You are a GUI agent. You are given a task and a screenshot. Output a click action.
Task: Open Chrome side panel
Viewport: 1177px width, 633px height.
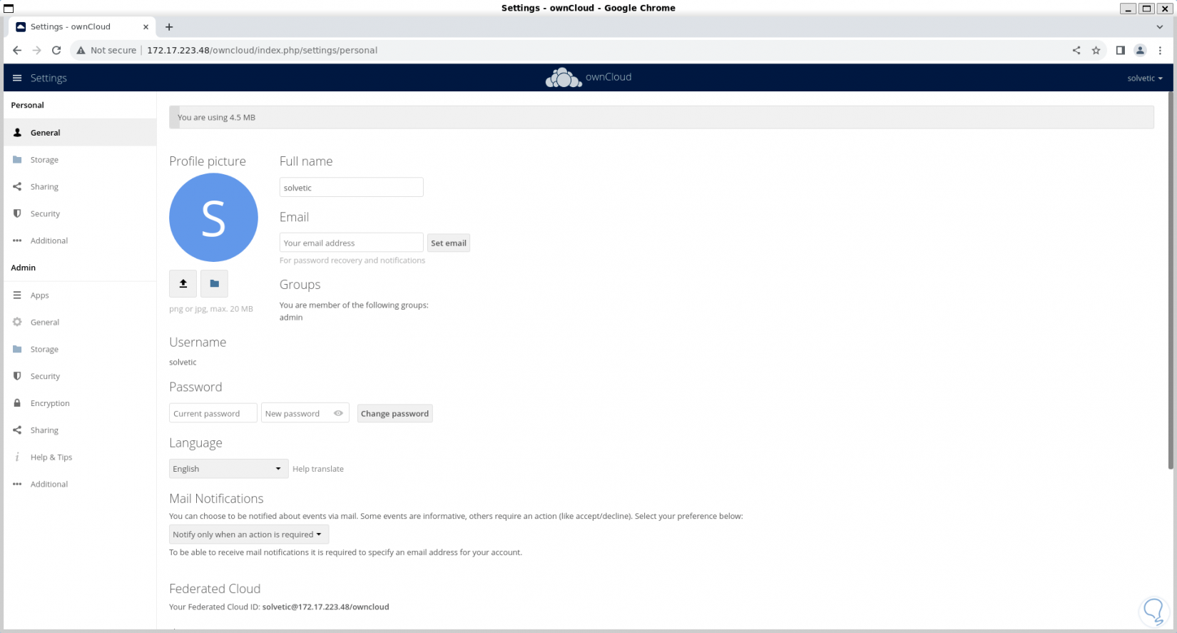[1121, 50]
